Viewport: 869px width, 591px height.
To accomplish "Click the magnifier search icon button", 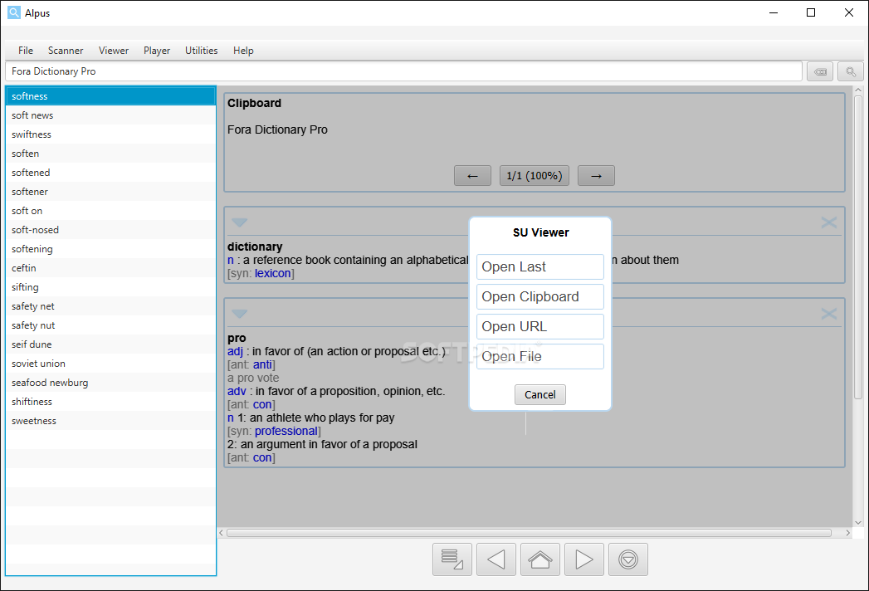I will point(851,71).
